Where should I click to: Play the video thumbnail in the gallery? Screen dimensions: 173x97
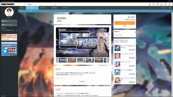click(x=90, y=60)
